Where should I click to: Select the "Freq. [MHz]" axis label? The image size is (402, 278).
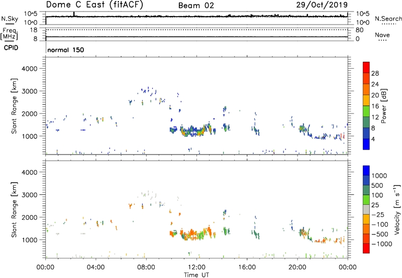(x=10, y=34)
